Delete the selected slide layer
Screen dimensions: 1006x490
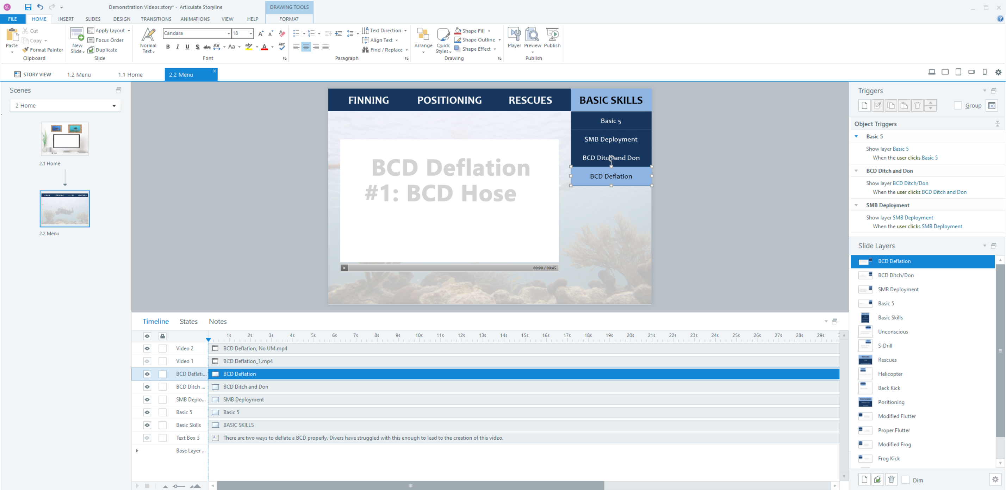[891, 479]
